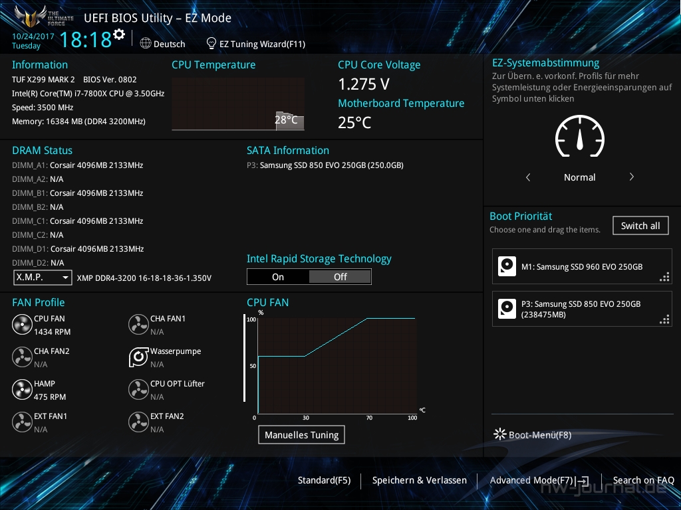This screenshot has width=681, height=510.
Task: Select the CPU OPT Lüfter fan icon
Action: pos(138,389)
